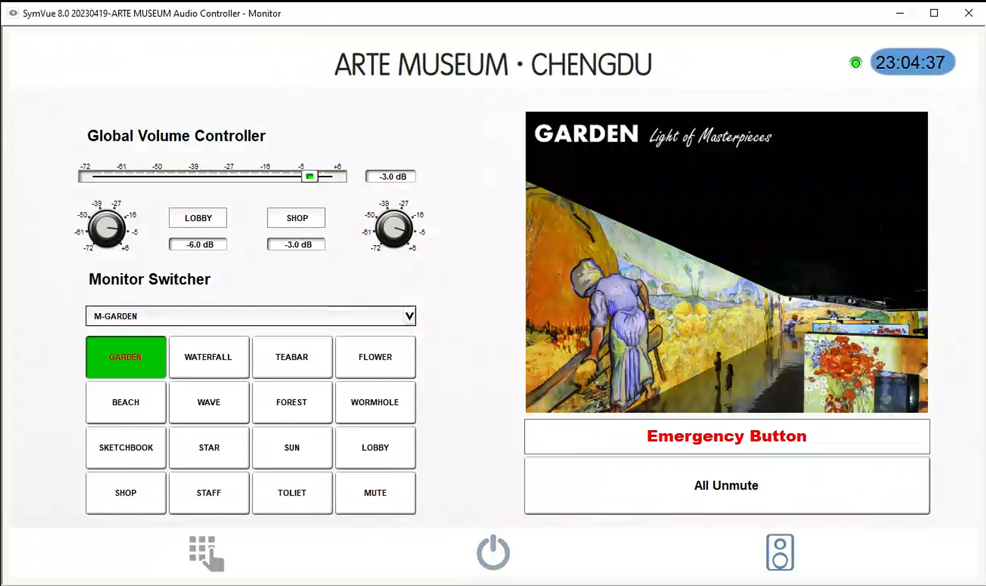Open the speaker page icon

click(x=780, y=552)
